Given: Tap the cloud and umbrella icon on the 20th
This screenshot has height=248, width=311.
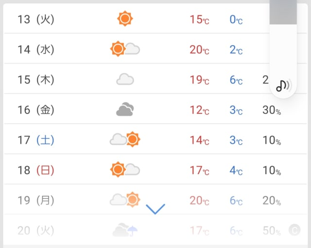Looking at the screenshot, I should point(125,230).
